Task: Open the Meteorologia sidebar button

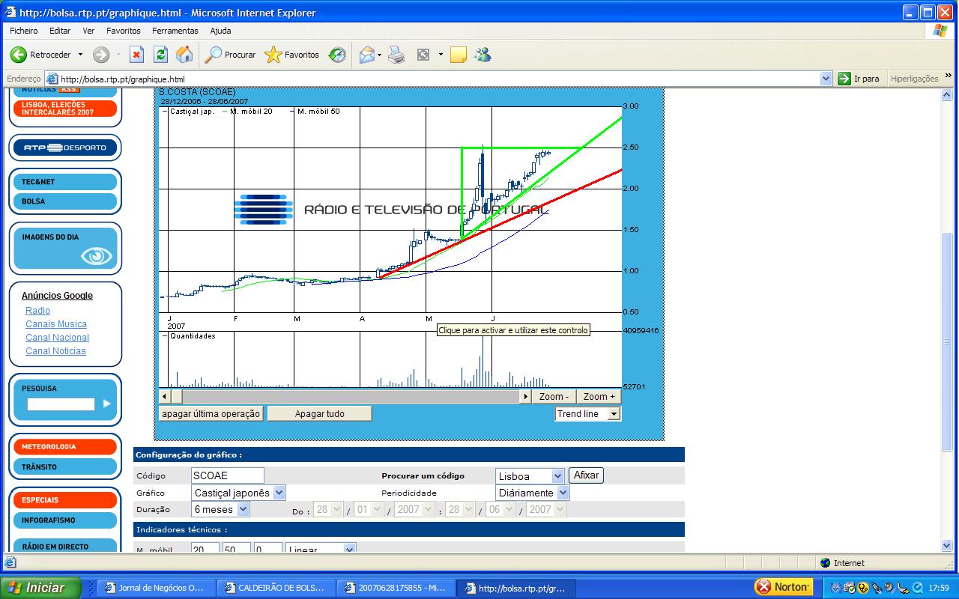Action: [65, 447]
